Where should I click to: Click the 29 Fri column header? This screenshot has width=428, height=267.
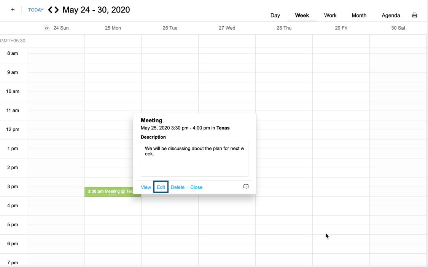pos(341,28)
